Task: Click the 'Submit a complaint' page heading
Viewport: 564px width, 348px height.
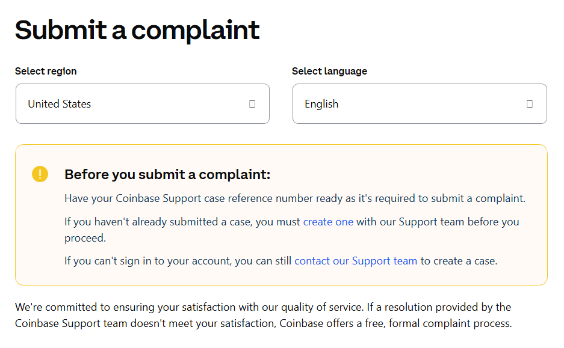Action: 137,30
